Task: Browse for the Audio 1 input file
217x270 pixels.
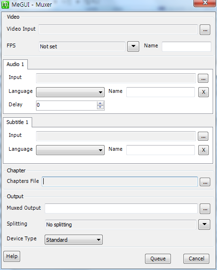Action: (203, 79)
